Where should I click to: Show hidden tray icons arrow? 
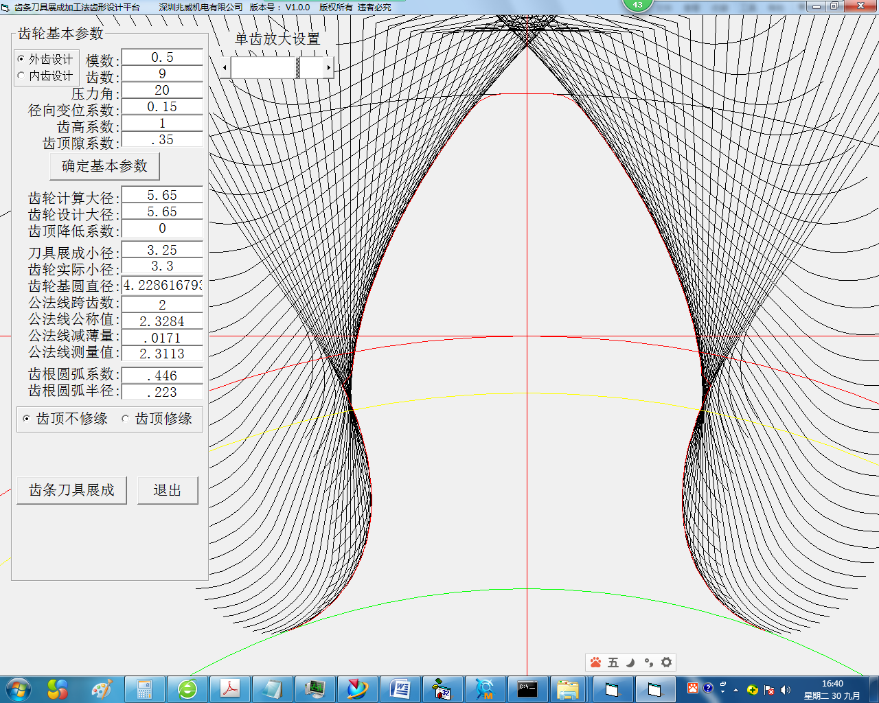coord(736,690)
